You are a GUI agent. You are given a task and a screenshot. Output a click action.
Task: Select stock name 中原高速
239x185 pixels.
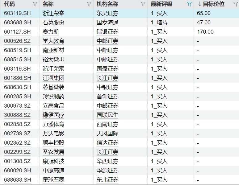coord(53,171)
